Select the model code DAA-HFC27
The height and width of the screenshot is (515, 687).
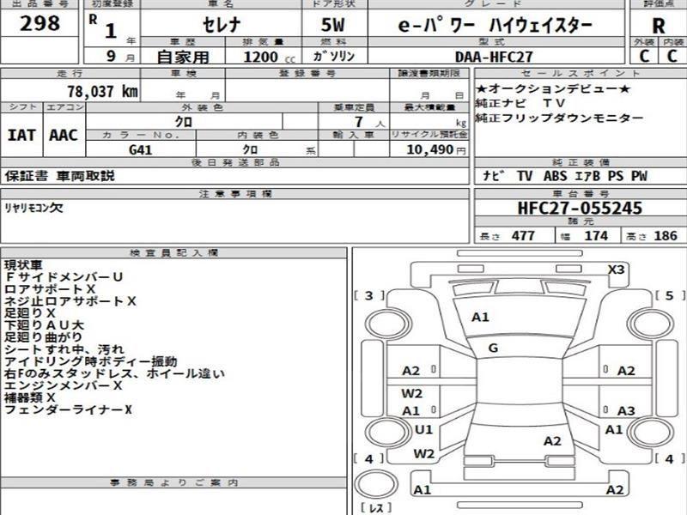[494, 57]
